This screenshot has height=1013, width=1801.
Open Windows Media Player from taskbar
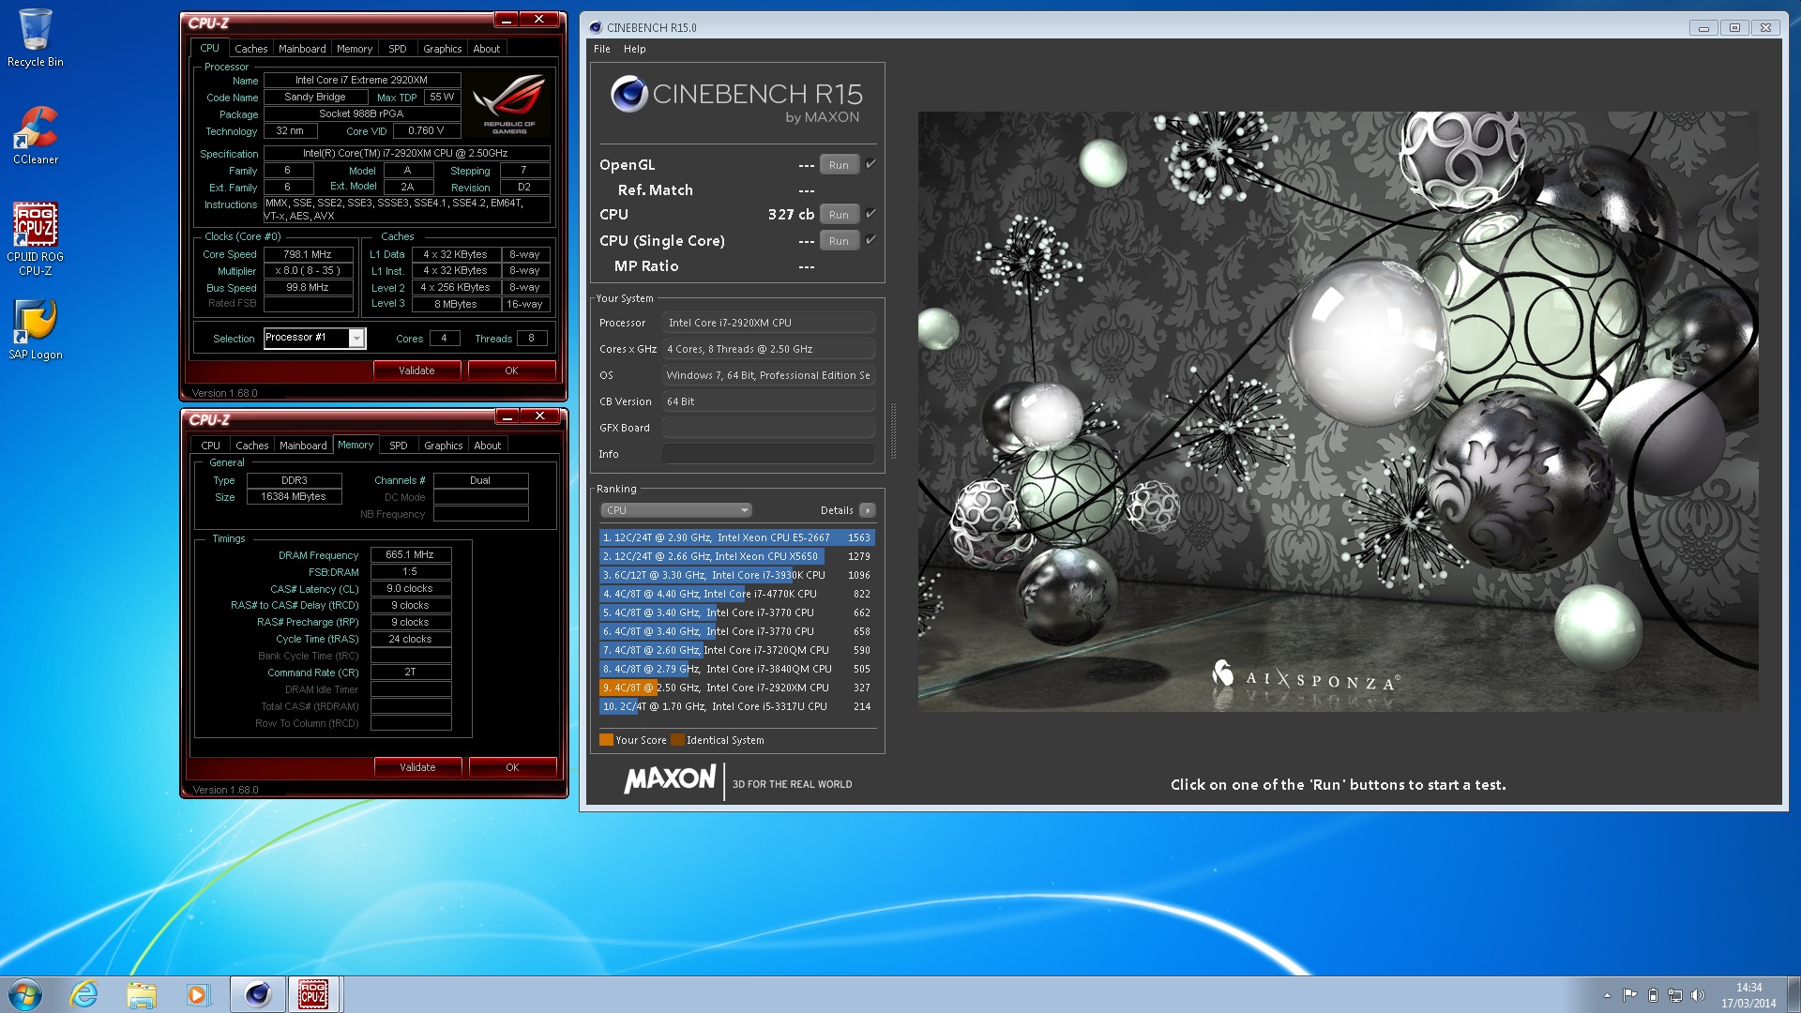198,994
